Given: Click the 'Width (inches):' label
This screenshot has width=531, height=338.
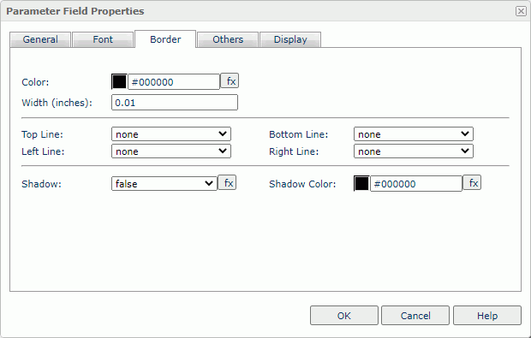Looking at the screenshot, I should coord(57,103).
